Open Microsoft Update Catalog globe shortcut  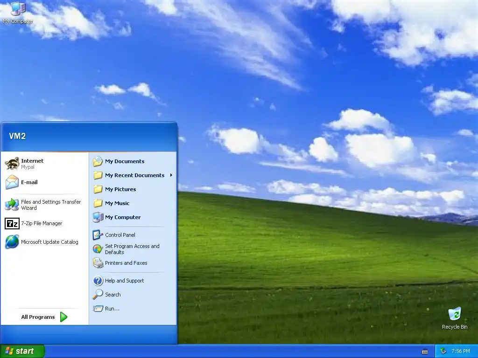(x=44, y=242)
